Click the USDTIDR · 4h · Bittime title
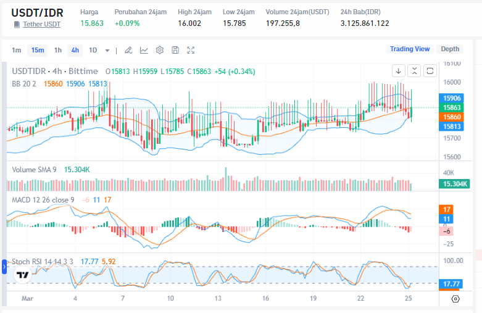The width and height of the screenshot is (482, 313). (x=55, y=72)
